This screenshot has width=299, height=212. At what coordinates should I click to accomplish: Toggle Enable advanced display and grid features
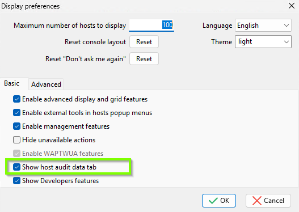coord(16,99)
